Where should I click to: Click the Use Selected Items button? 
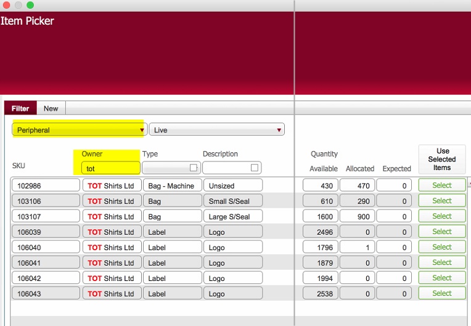[442, 159]
